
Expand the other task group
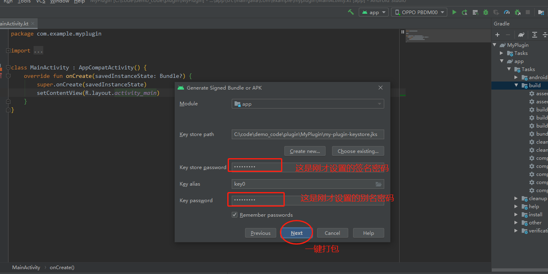pyautogui.click(x=516, y=222)
